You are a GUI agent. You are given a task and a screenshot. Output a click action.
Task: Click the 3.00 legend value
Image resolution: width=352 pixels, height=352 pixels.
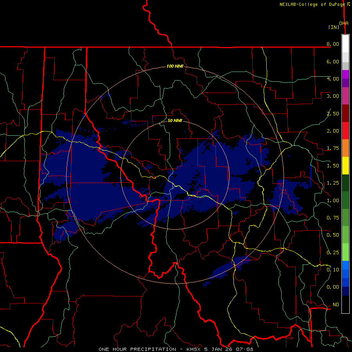[x=333, y=96]
